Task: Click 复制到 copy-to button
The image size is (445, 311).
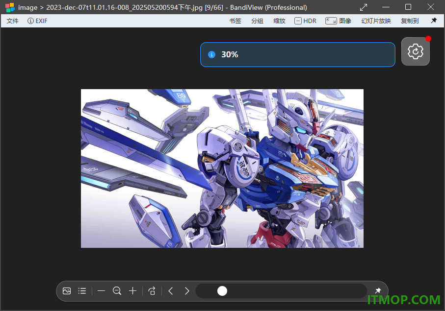Action: [x=410, y=21]
